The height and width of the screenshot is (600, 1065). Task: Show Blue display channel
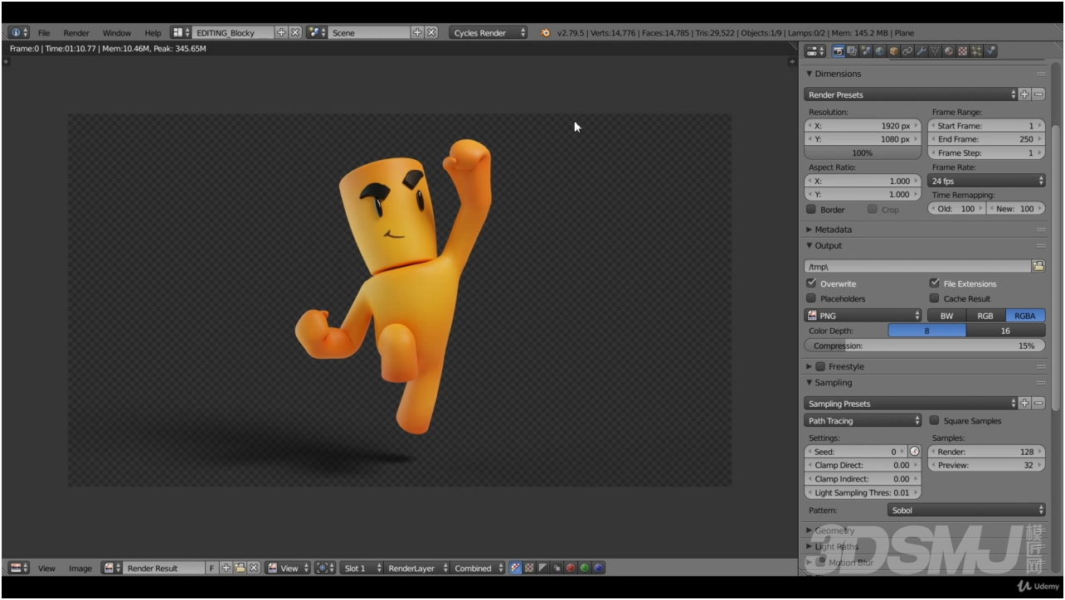[598, 569]
